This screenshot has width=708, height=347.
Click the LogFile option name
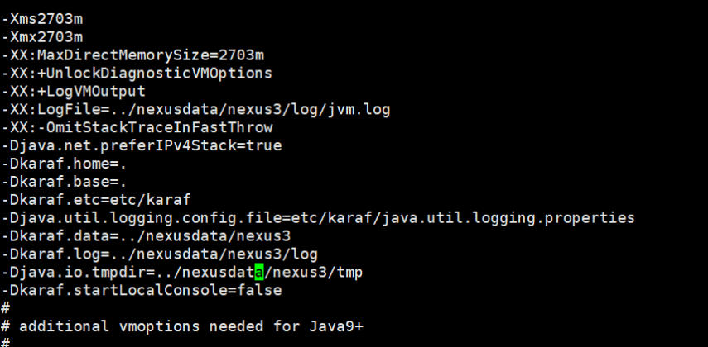60,109
